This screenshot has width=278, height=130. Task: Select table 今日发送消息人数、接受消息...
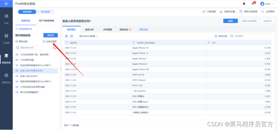click(x=36, y=55)
